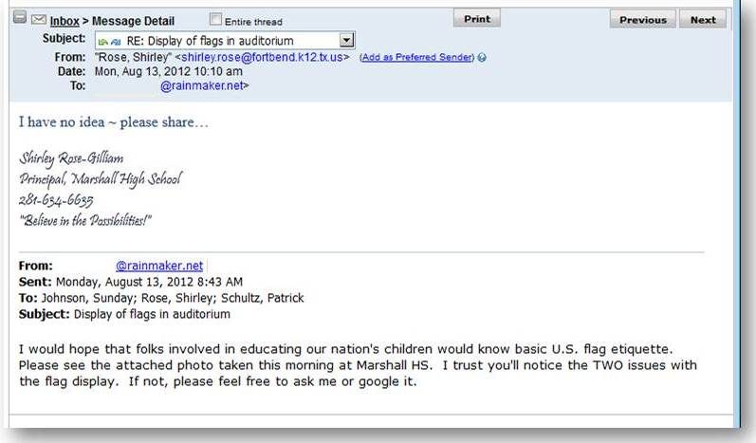
Task: Print this message
Action: tap(477, 19)
